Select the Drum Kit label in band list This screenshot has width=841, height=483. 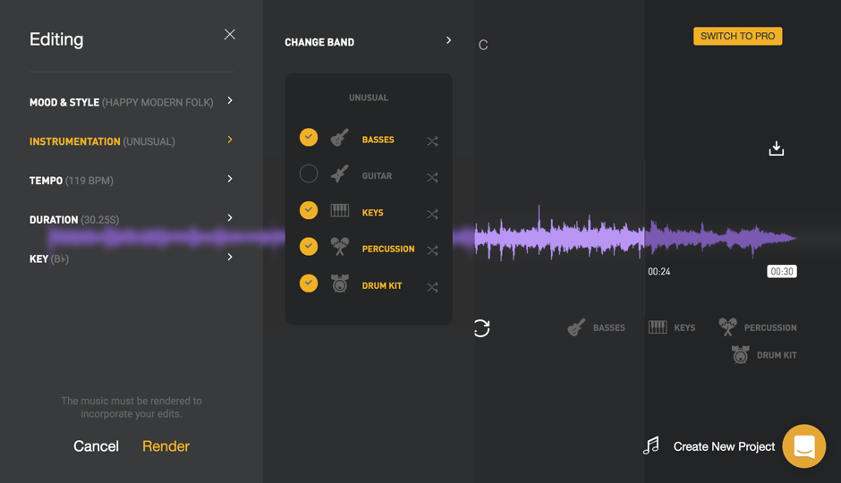pyautogui.click(x=382, y=285)
